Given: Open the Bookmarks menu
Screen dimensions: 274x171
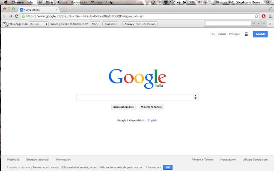Looking at the screenshot, I should (x=79, y=2).
